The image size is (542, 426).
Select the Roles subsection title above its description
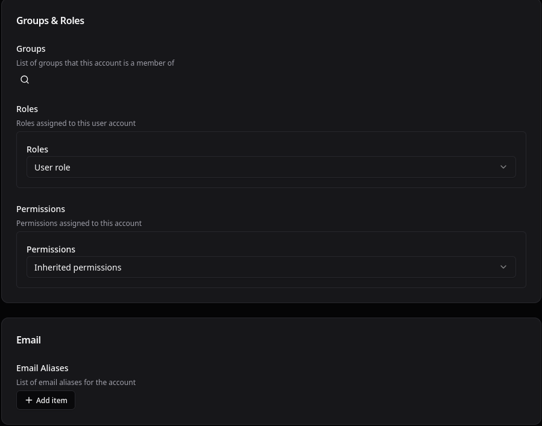click(x=27, y=109)
